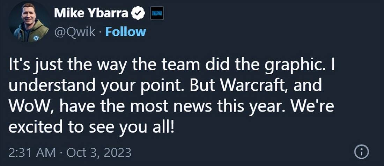Screen dimensions: 384x166
Task: Click the man's face in the avatar
Action: point(30,15)
